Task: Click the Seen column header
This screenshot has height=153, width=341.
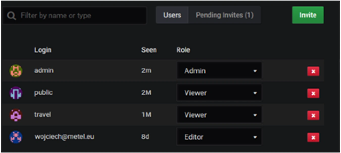Action: coord(149,50)
